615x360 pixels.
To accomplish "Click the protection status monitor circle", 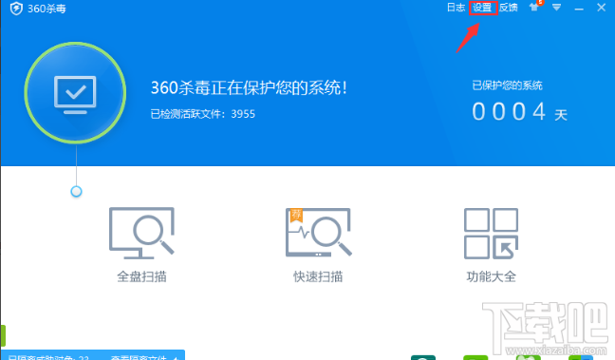I will [75, 93].
